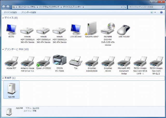Click the address bar computer icon

(14, 7)
